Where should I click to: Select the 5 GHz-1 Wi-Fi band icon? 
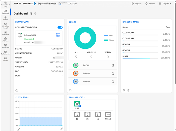[x=76, y=73]
